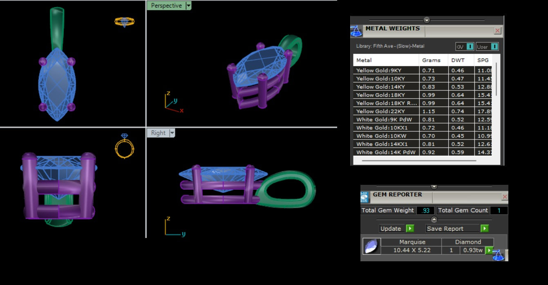Click the green arrow beside Update
548x285 pixels.
pos(410,229)
